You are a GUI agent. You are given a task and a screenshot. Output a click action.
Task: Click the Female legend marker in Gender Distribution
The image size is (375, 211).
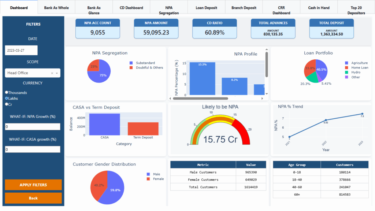(x=148, y=179)
